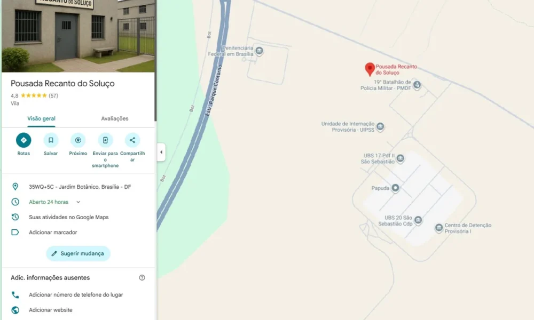The height and width of the screenshot is (320, 534).
Task: Open the help icon beside informações ausentes
Action: tap(142, 277)
